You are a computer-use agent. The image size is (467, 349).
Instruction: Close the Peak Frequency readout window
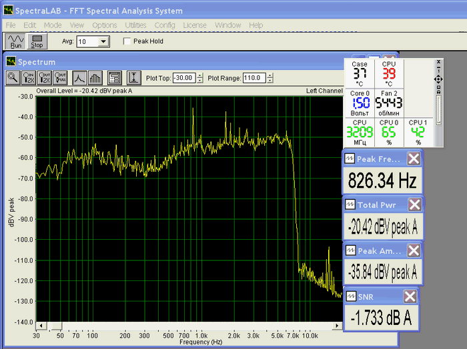tap(414, 159)
